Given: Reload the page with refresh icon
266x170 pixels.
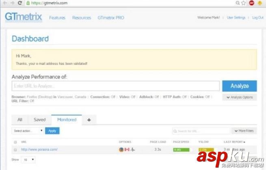Looking at the screenshot, I should [x=20, y=3].
